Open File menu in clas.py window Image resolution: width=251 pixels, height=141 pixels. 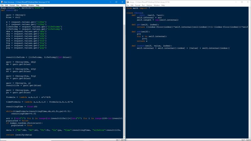tap(128, 5)
